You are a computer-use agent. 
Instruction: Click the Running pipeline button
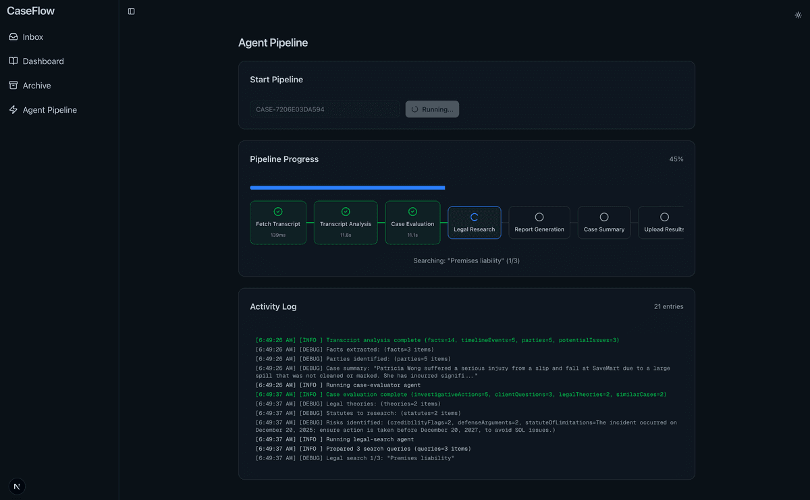coord(431,109)
